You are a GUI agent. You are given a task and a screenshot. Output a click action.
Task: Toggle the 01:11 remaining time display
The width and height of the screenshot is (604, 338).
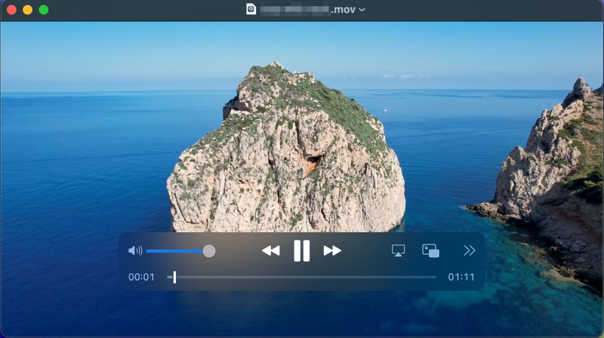point(461,277)
